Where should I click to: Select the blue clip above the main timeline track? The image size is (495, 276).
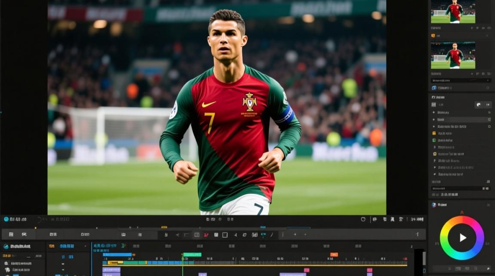[x=117, y=255]
